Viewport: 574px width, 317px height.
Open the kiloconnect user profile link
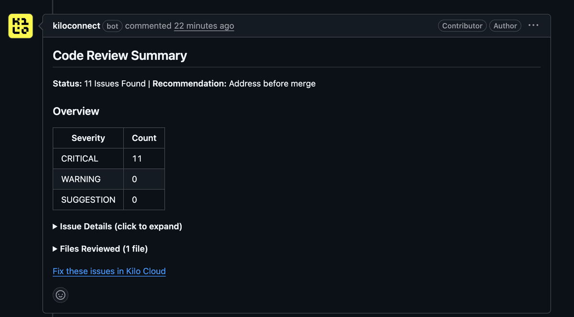pos(77,26)
